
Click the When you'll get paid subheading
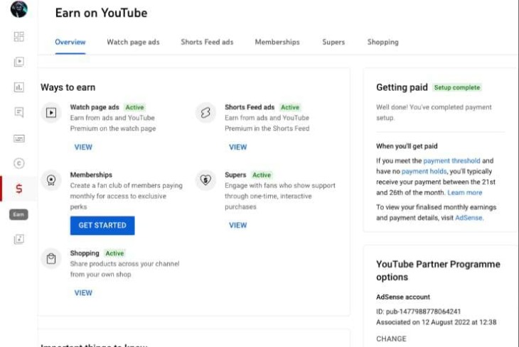(x=407, y=146)
